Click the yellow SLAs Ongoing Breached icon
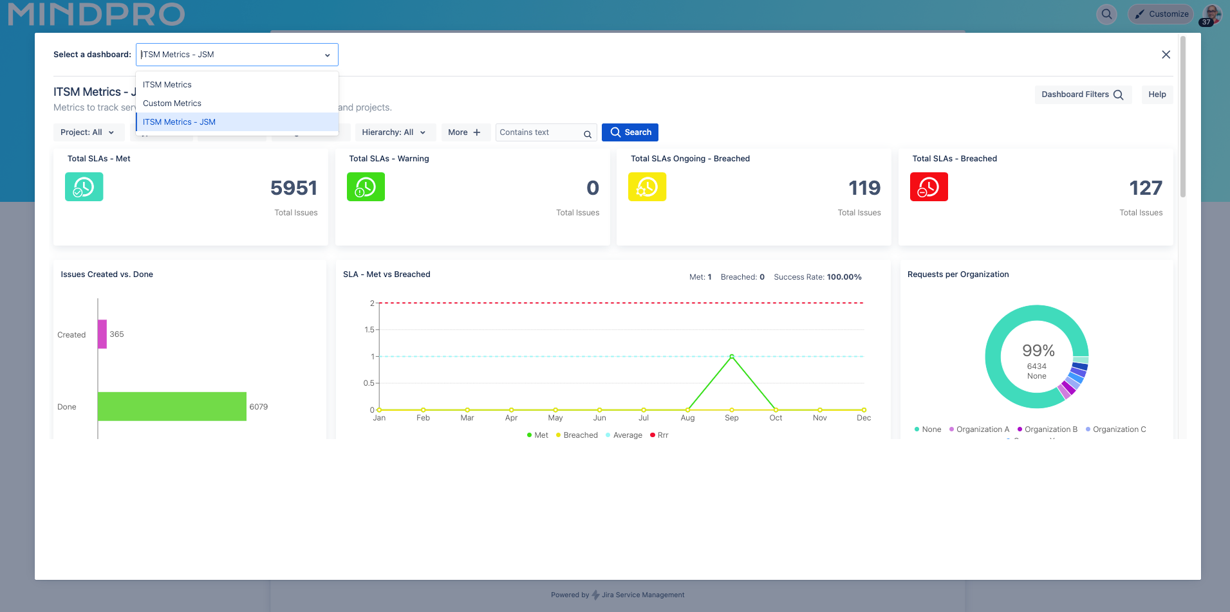 click(x=647, y=186)
